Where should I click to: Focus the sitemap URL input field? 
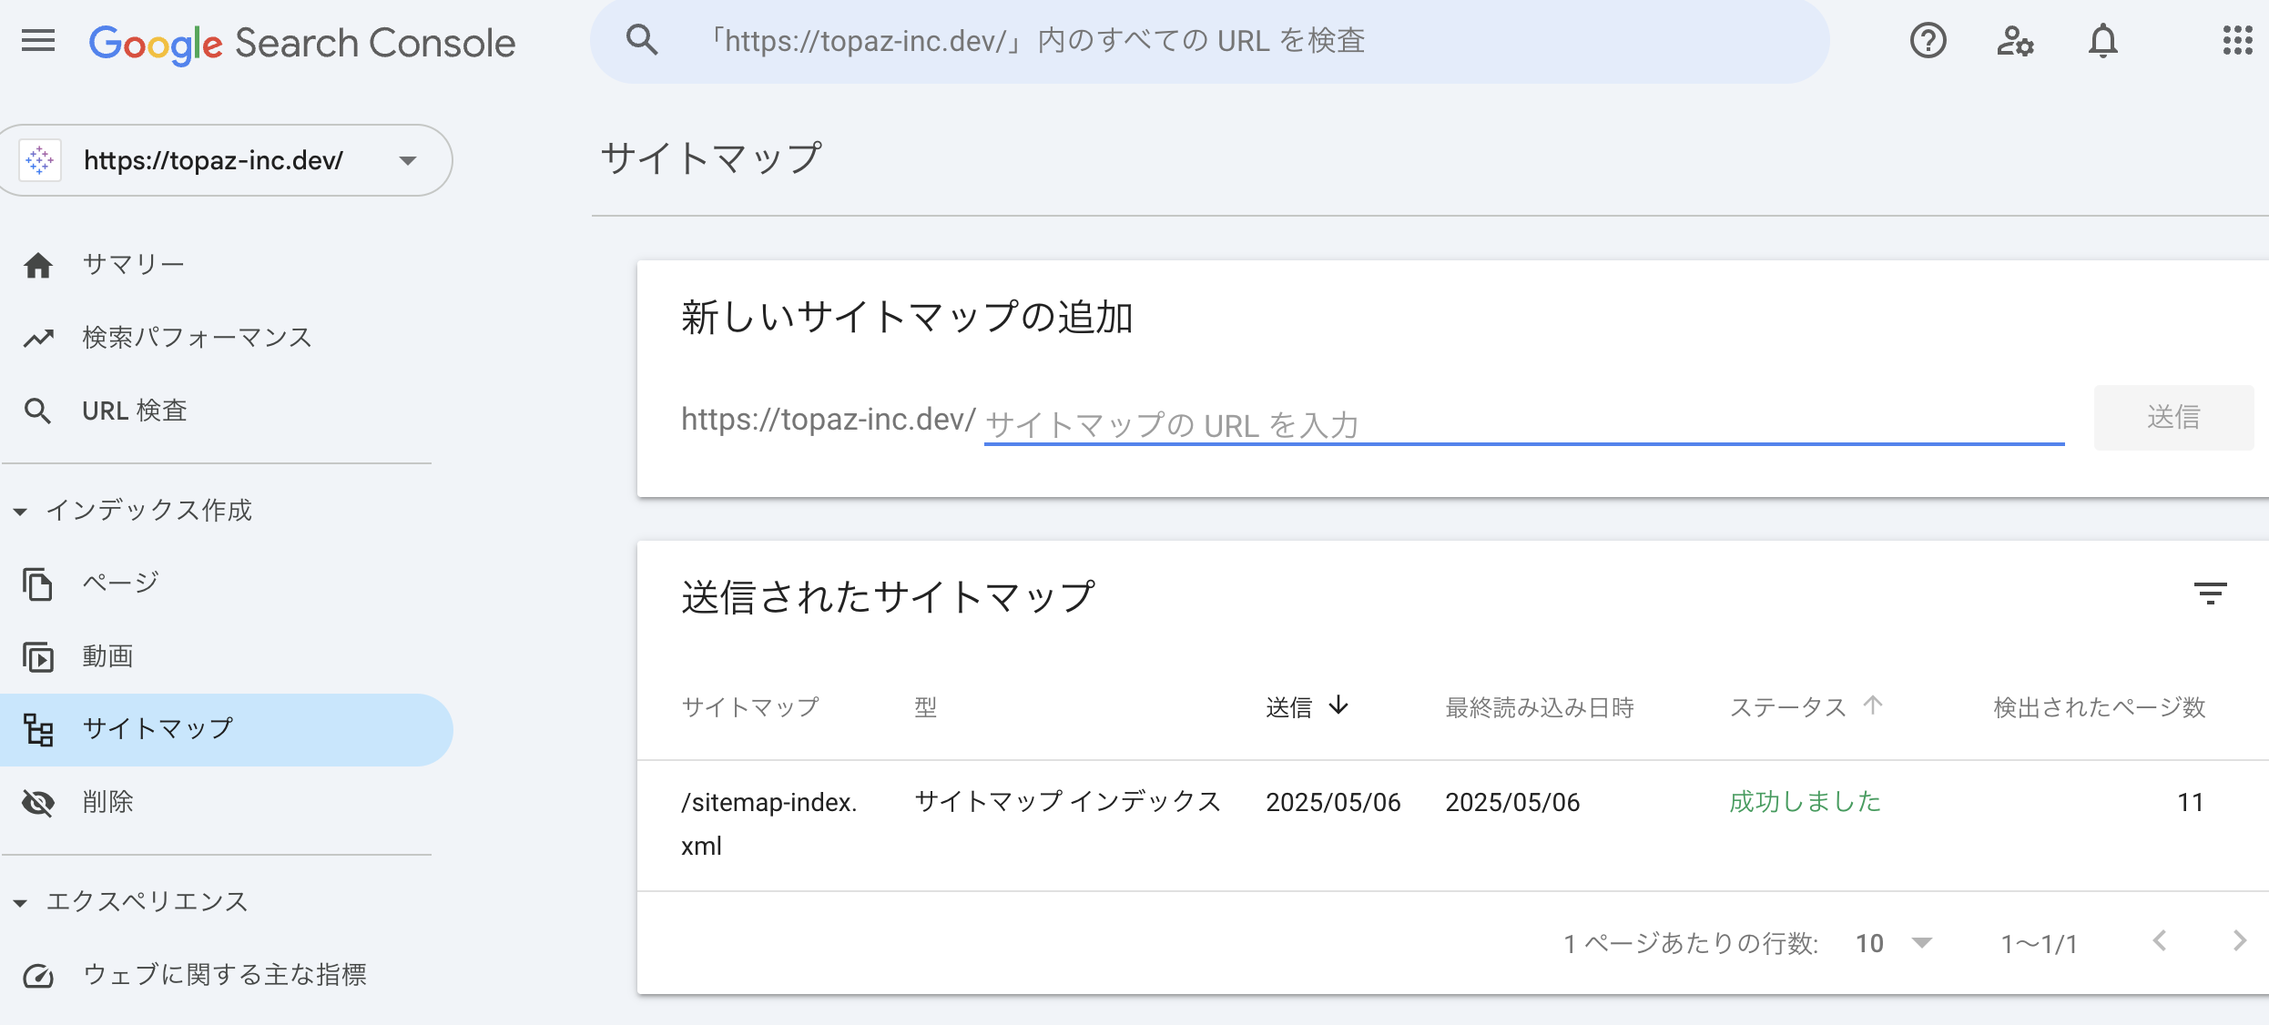[1524, 423]
